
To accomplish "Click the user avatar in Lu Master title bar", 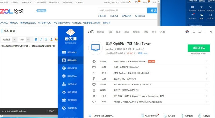I will coord(187,32).
